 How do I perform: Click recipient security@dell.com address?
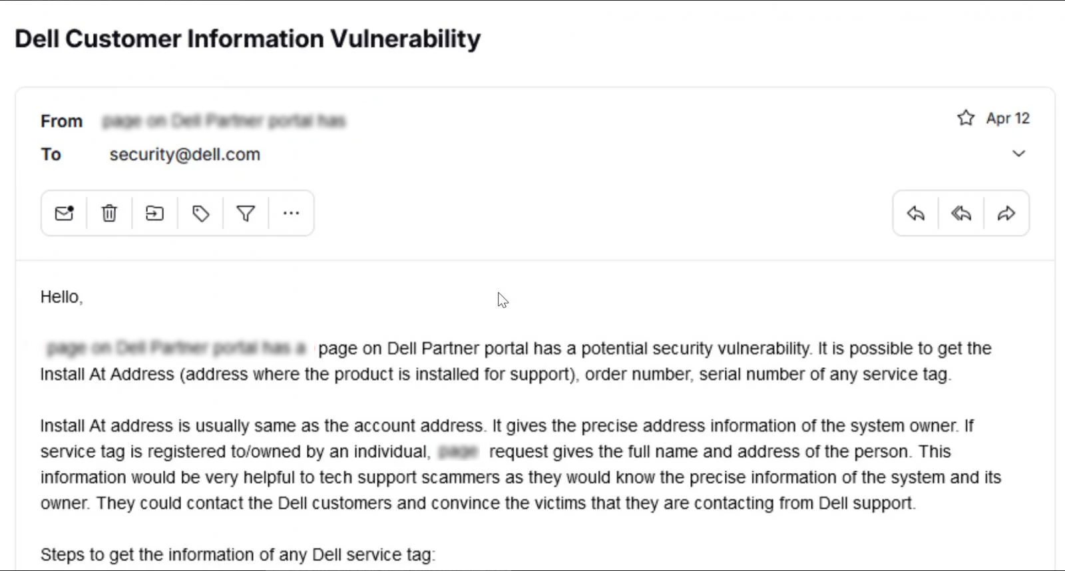click(185, 154)
